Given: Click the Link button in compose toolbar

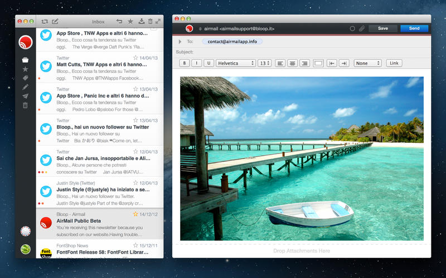Looking at the screenshot, I should click(x=394, y=63).
